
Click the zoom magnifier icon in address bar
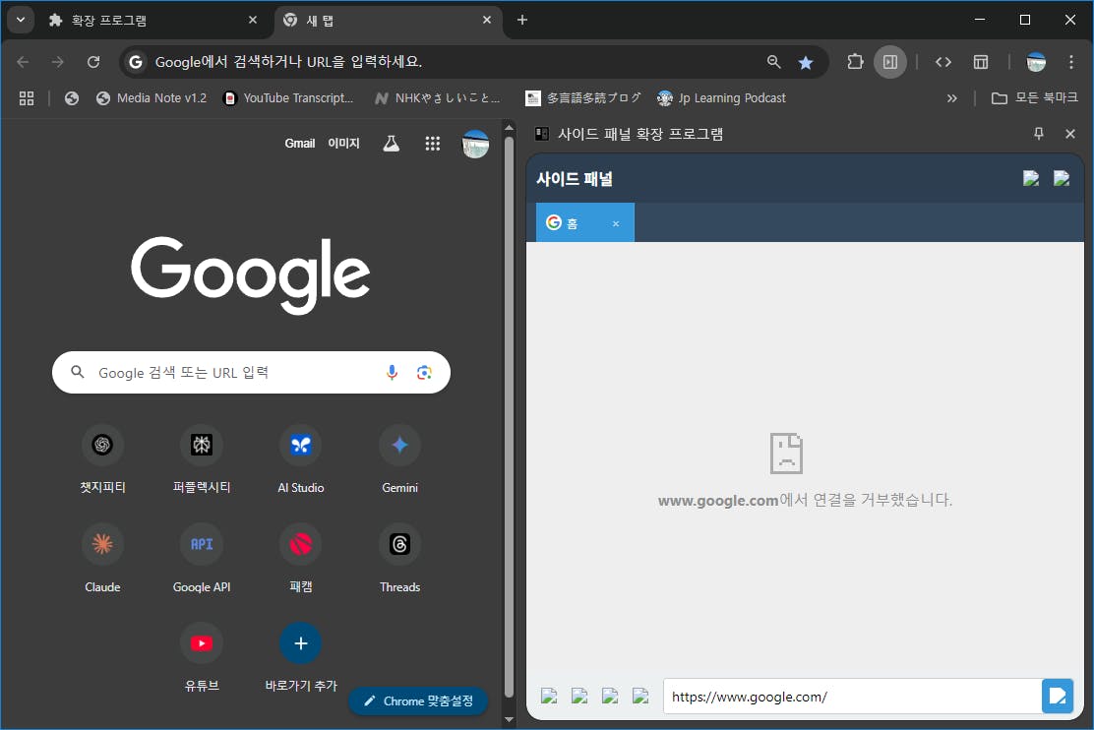click(773, 62)
